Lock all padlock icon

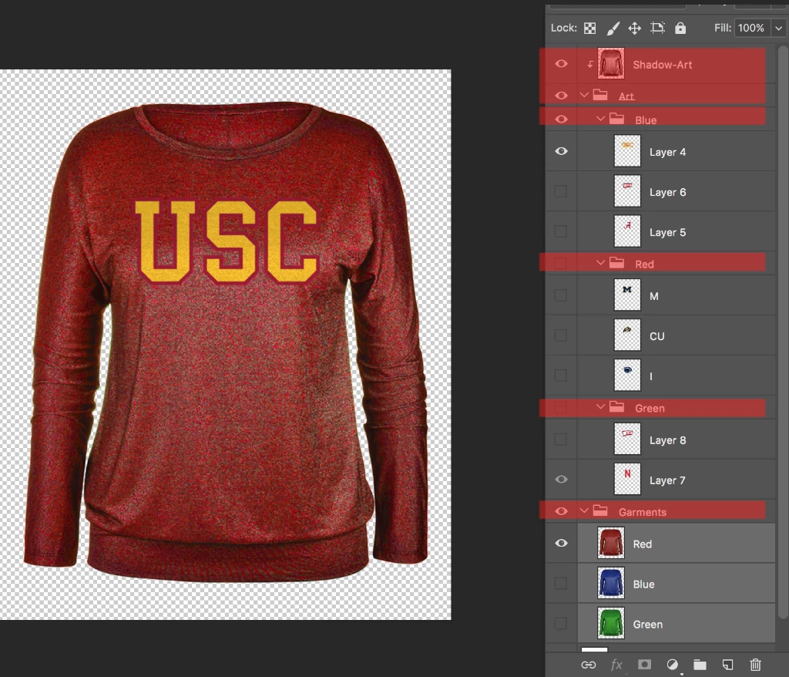click(680, 28)
